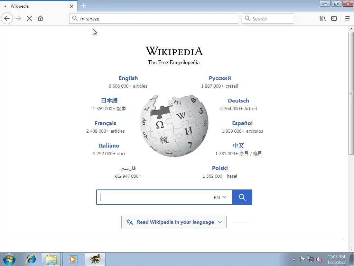Click the Wikipedia wordmark heading
The width and height of the screenshot is (354, 266).
tap(174, 51)
